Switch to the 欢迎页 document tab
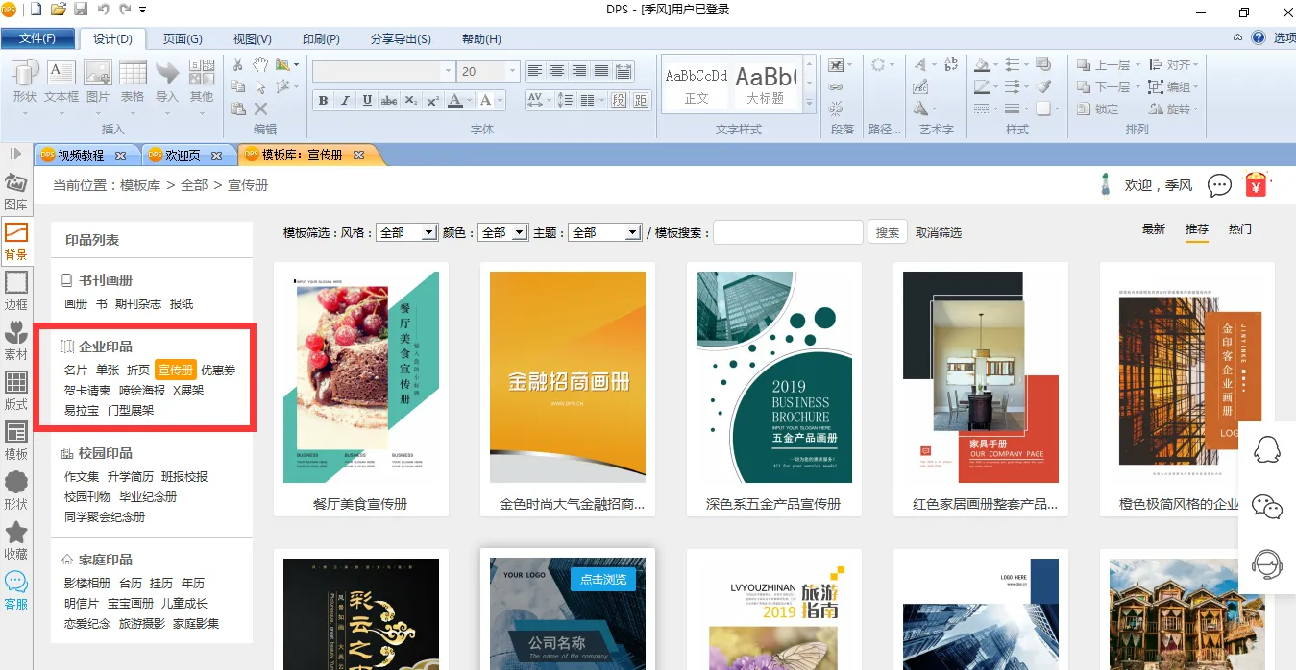Image resolution: width=1296 pixels, height=670 pixels. [x=183, y=155]
